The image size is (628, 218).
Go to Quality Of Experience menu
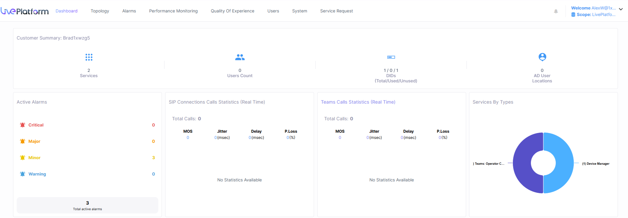[232, 11]
